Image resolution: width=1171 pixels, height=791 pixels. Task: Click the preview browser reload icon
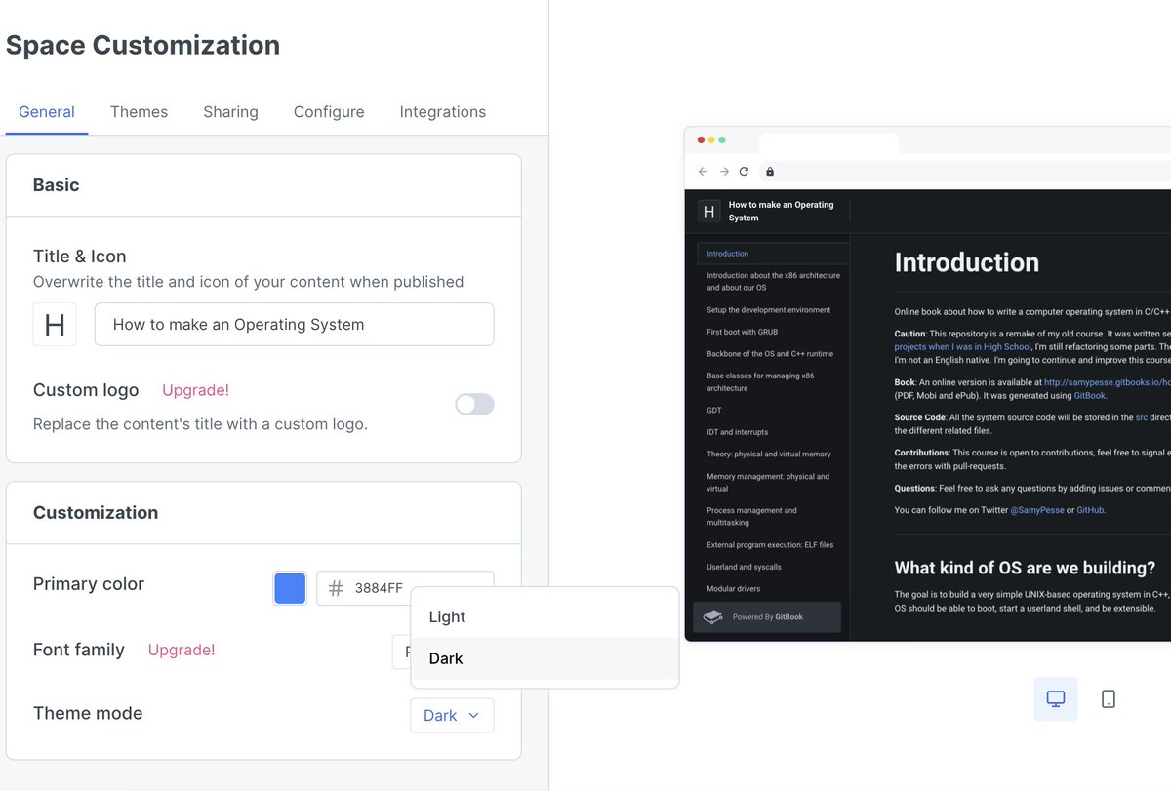(744, 172)
